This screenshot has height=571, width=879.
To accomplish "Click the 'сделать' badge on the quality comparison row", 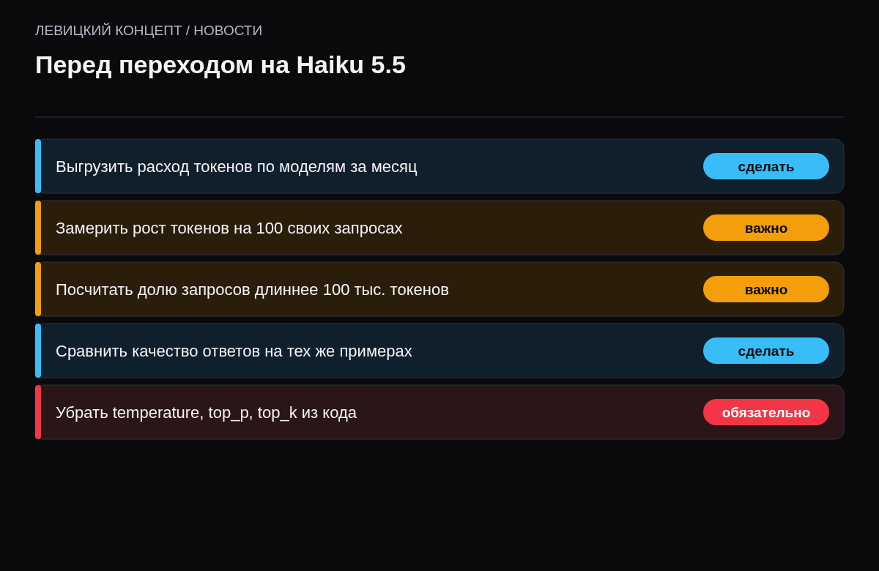I will point(766,351).
